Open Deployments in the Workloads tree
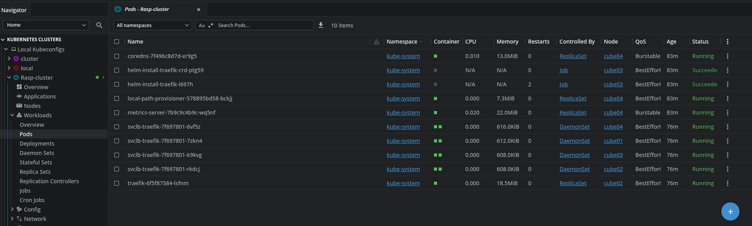 click(37, 144)
